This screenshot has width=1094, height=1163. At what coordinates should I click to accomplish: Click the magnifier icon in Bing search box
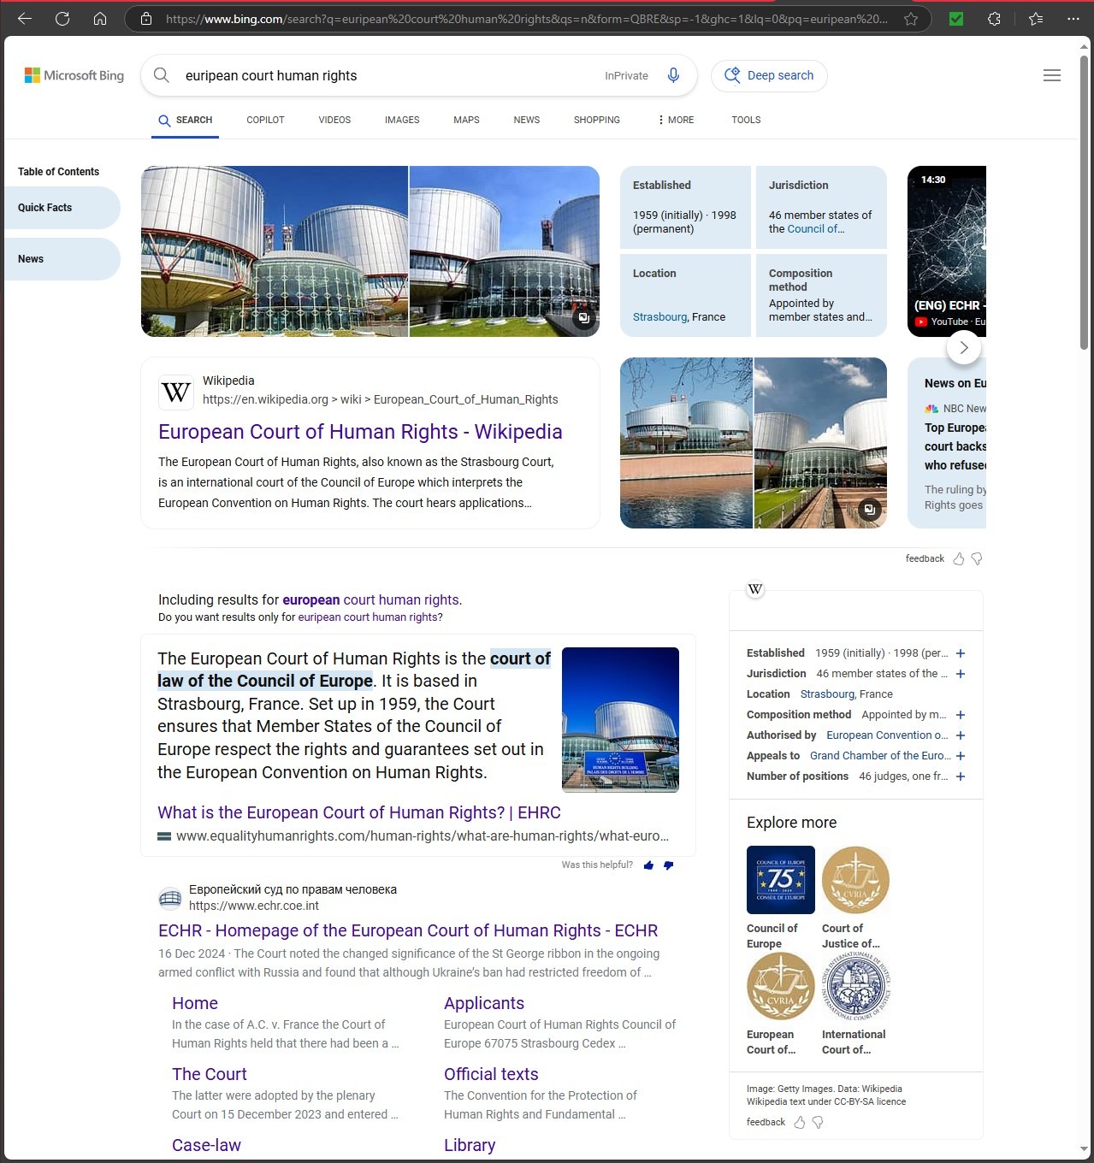click(161, 75)
